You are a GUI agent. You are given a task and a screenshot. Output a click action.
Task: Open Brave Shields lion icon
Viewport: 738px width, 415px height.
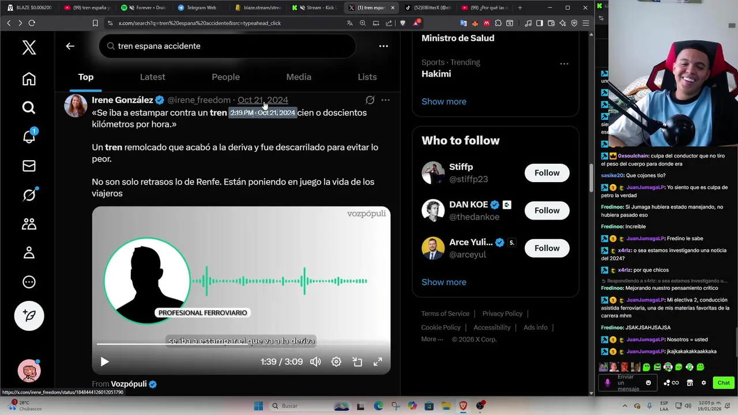402,23
